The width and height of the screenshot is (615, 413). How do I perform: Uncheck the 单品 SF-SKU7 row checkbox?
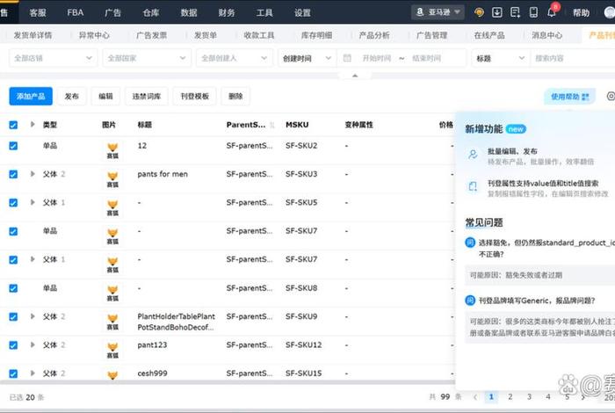click(x=13, y=231)
